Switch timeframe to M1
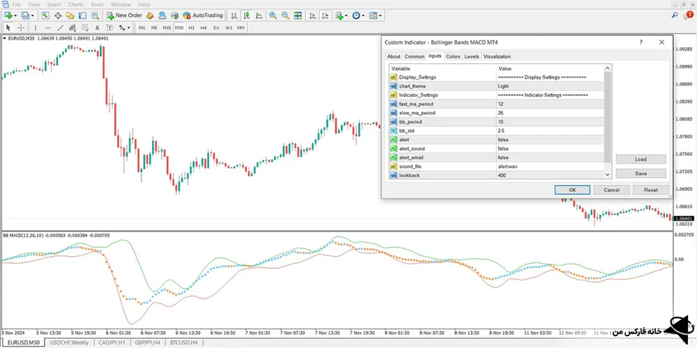 coord(141,28)
